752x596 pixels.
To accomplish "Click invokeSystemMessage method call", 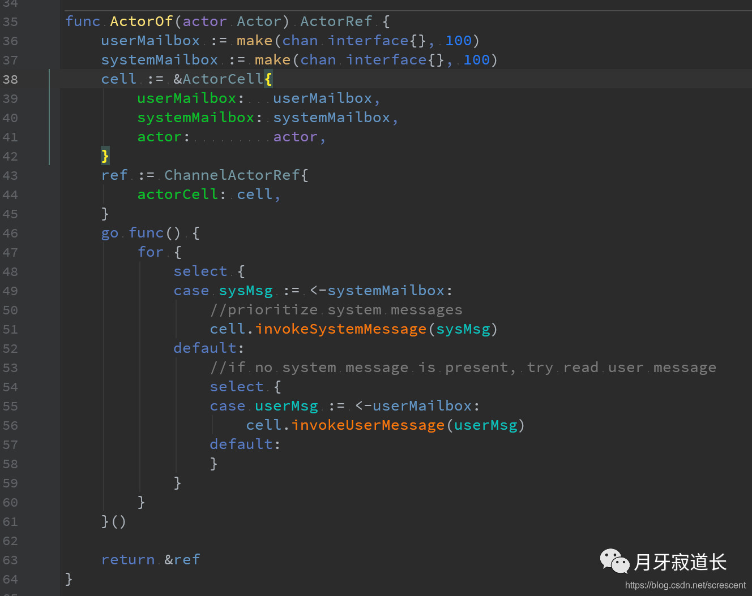I will (341, 329).
